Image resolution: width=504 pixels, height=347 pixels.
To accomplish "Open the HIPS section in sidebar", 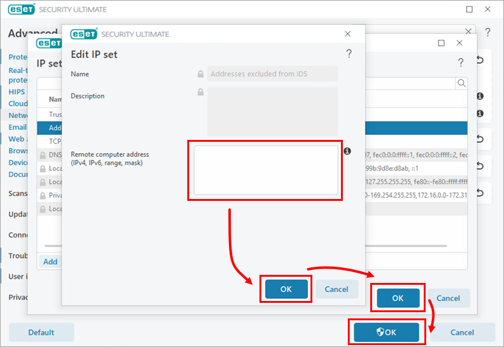I will pyautogui.click(x=17, y=91).
